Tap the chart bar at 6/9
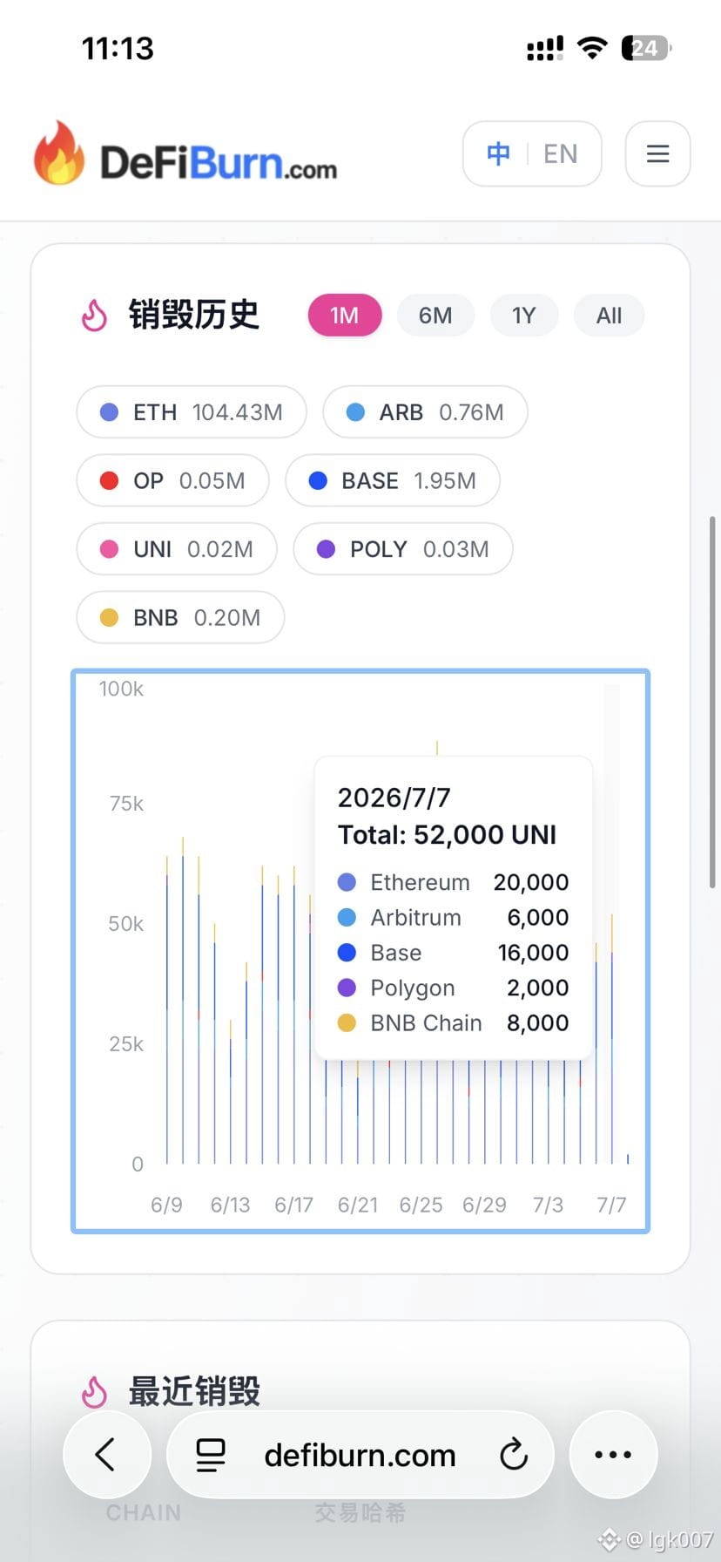 pyautogui.click(x=167, y=1009)
